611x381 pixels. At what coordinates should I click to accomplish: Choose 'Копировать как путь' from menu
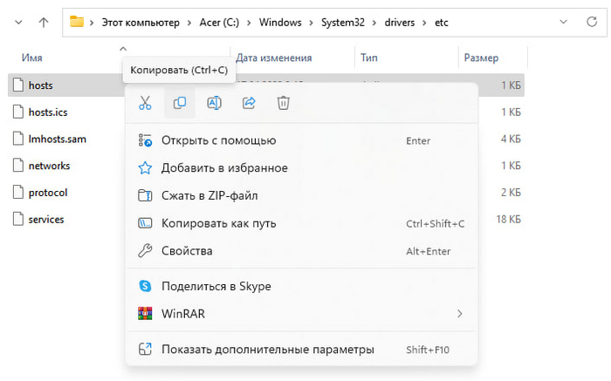pos(218,223)
